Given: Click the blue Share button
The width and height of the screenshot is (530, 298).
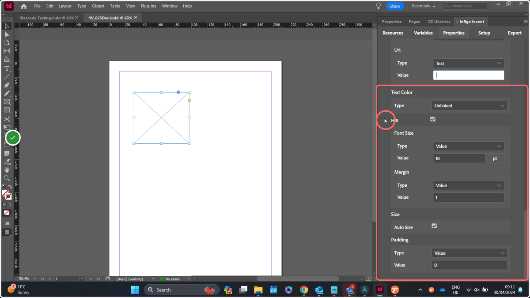Looking at the screenshot, I should (394, 6).
